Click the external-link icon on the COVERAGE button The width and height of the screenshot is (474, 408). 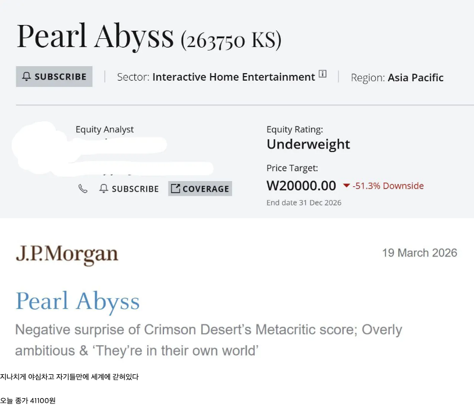tap(176, 189)
